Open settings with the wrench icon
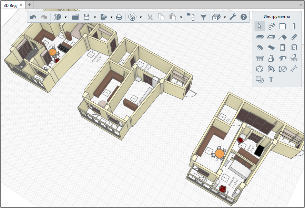 pyautogui.click(x=233, y=17)
